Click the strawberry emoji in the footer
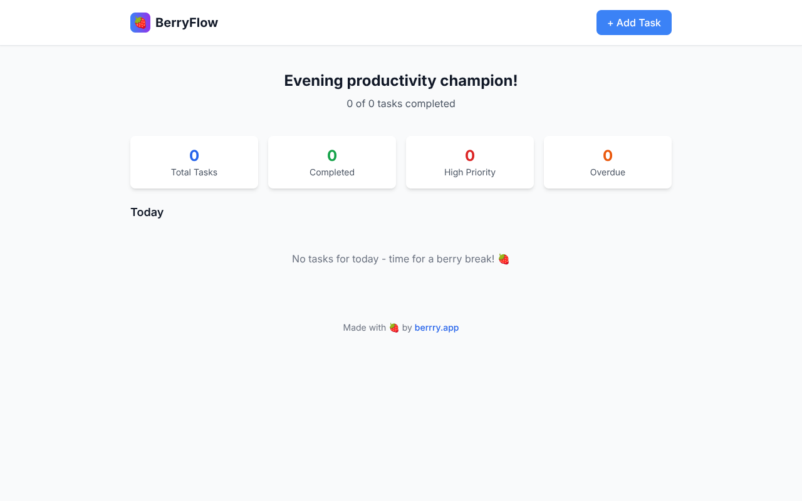Screen dimensions: 802x501 (393, 327)
